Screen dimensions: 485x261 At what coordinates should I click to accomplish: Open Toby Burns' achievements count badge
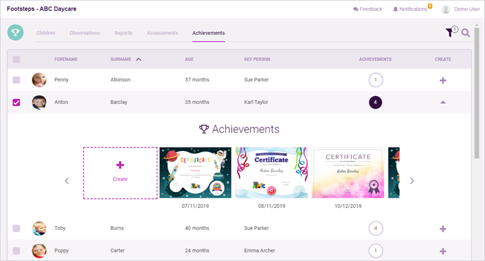pos(375,228)
